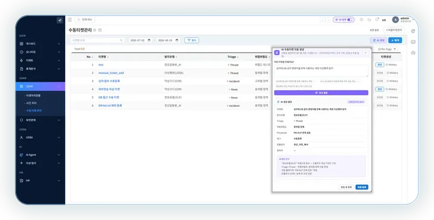Click the 이벤트 lightning icon in the sidebar
Image resolution: width=434 pixels, height=220 pixels.
pyautogui.click(x=21, y=60)
